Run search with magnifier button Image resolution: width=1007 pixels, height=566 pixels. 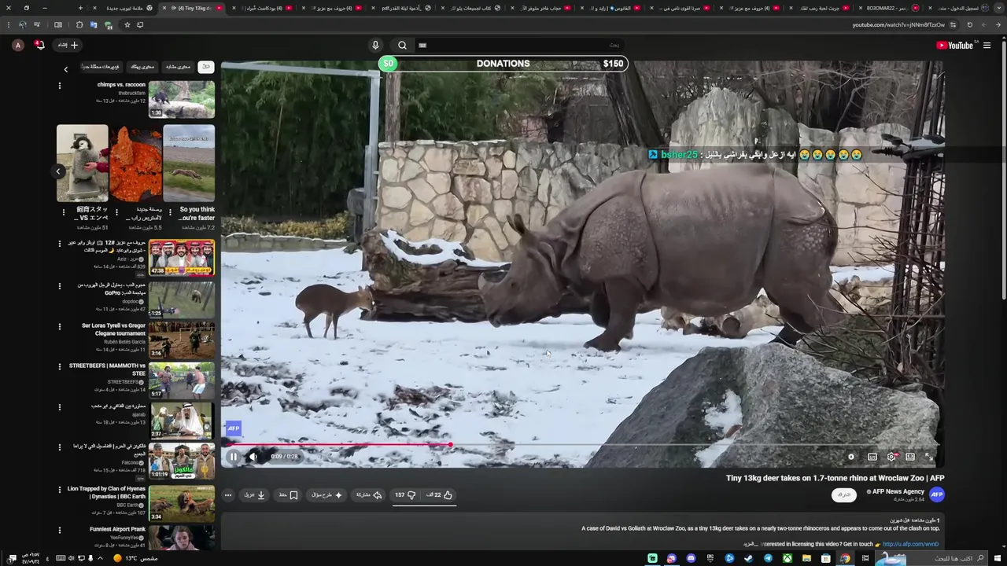click(x=402, y=46)
